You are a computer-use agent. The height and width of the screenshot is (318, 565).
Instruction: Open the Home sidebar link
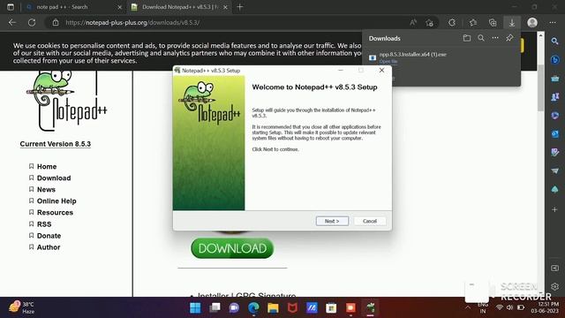tap(47, 167)
